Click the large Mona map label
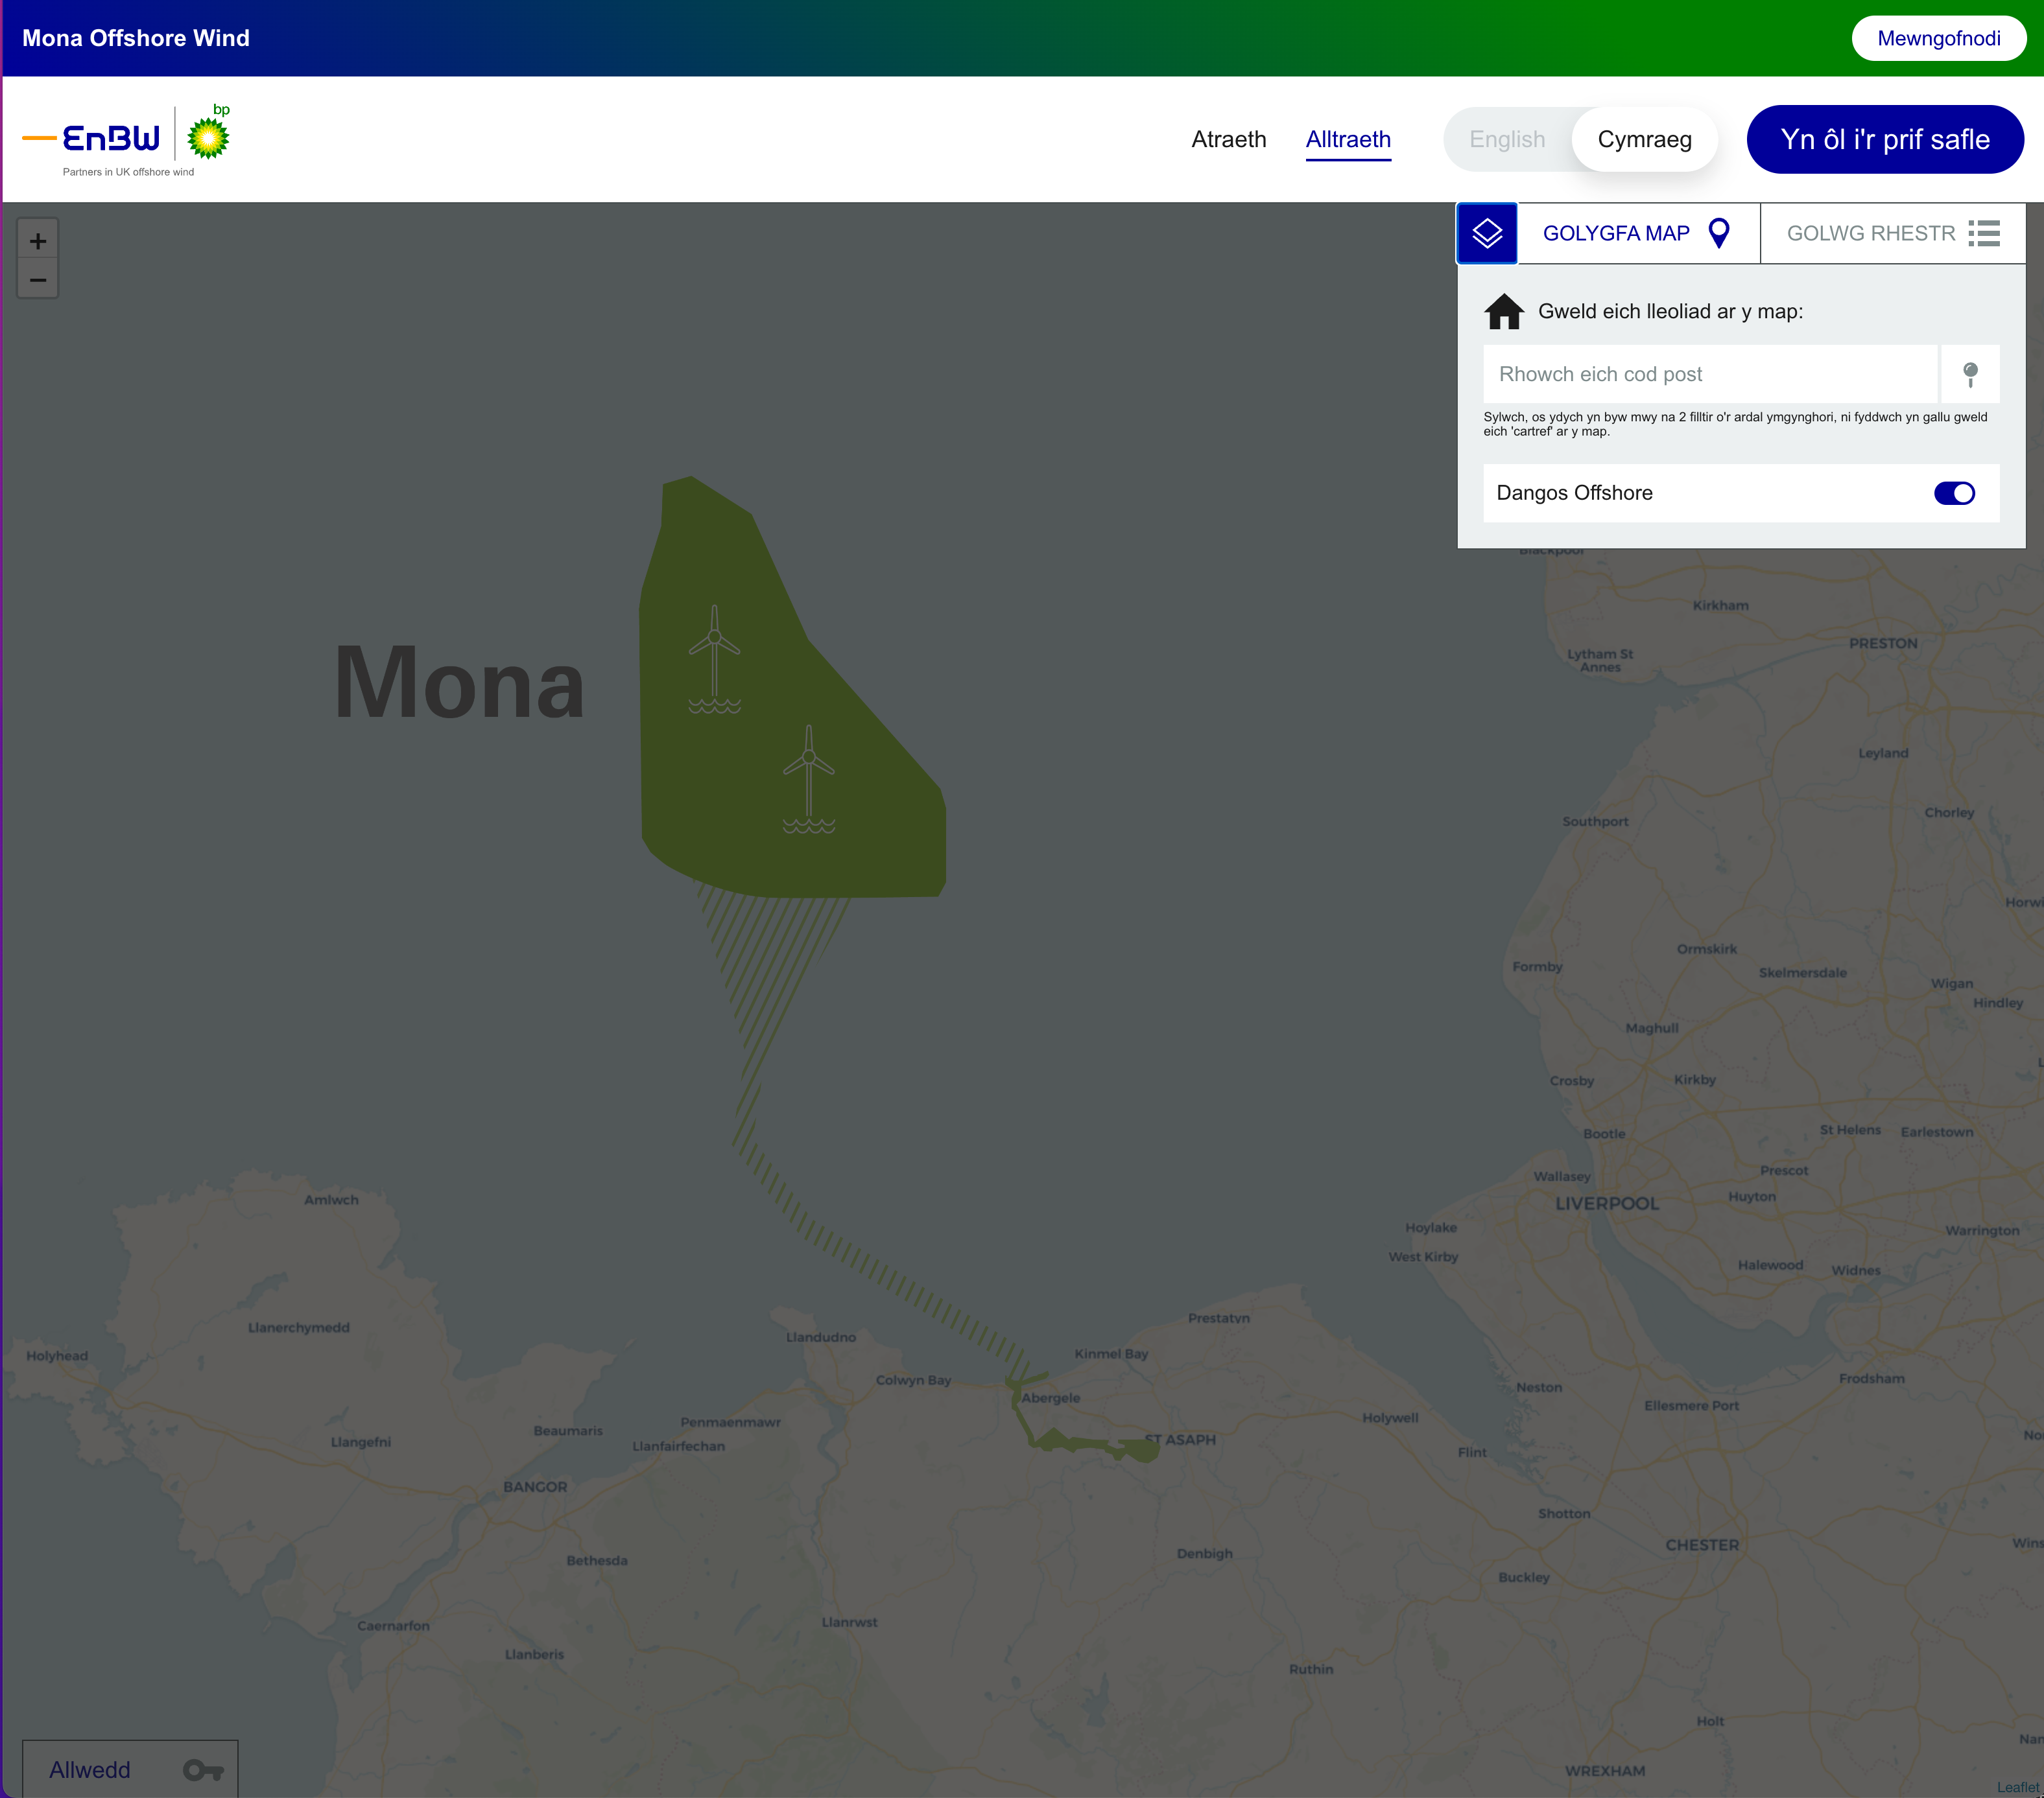2044x1798 pixels. click(x=459, y=684)
